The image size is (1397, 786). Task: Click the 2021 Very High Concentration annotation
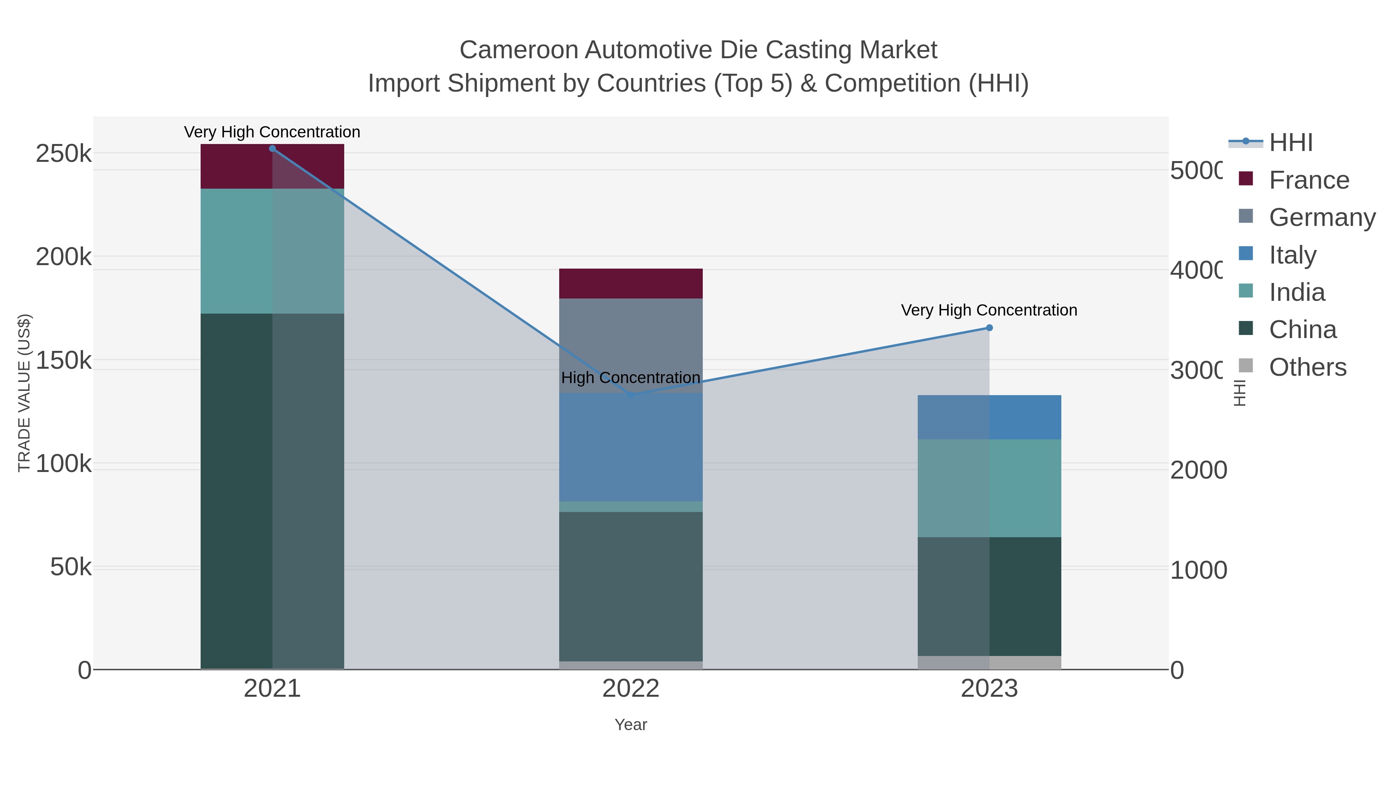coord(272,132)
